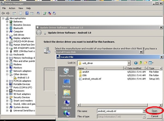This screenshot has width=164, height=121.
Task: Click the Uninstall device icon with red X
Action: pyautogui.click(x=49, y=13)
